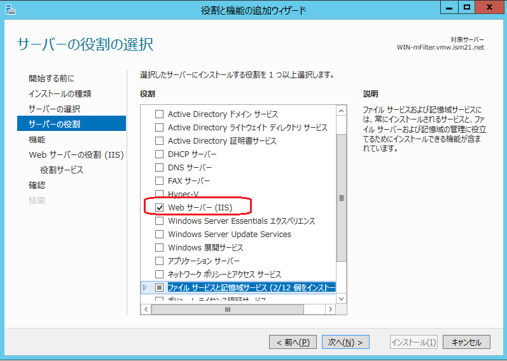Click the horizontal scrollbar right arrow
The image size is (507, 361).
tap(331, 310)
